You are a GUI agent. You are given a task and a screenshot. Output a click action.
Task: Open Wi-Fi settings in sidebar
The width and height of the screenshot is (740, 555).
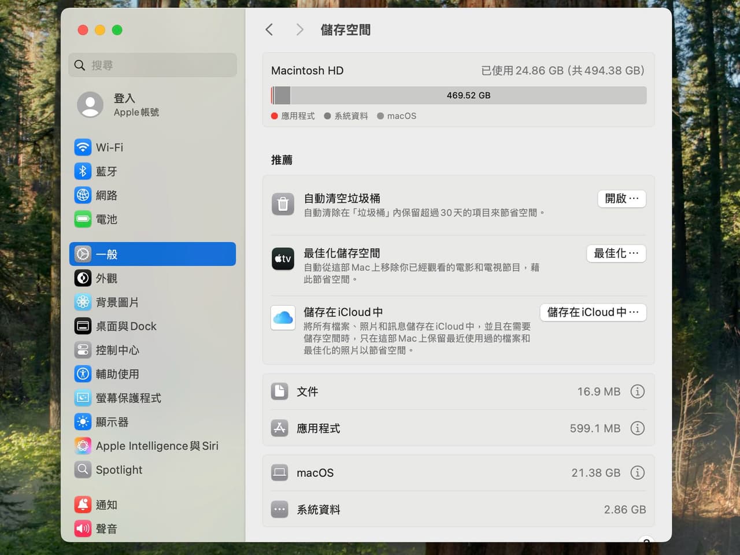click(152, 147)
